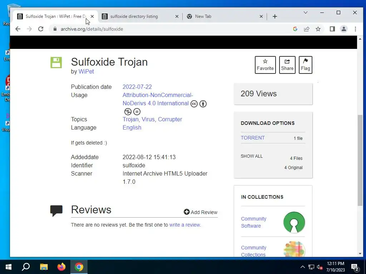
Task: Click the scrollbar down arrow
Action: [x=360, y=254]
